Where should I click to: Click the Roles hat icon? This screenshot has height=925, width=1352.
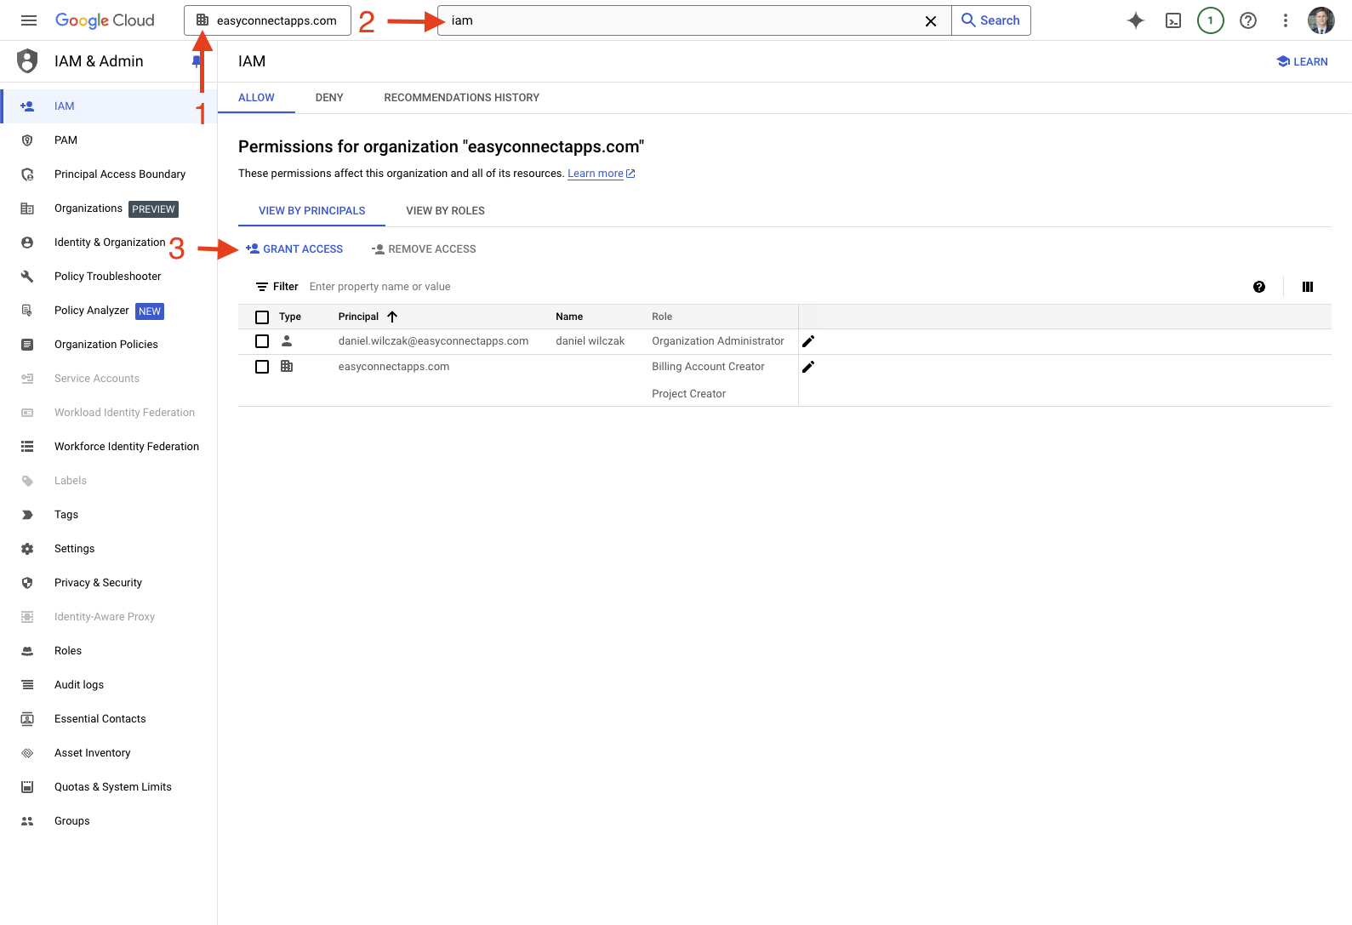[x=27, y=651]
